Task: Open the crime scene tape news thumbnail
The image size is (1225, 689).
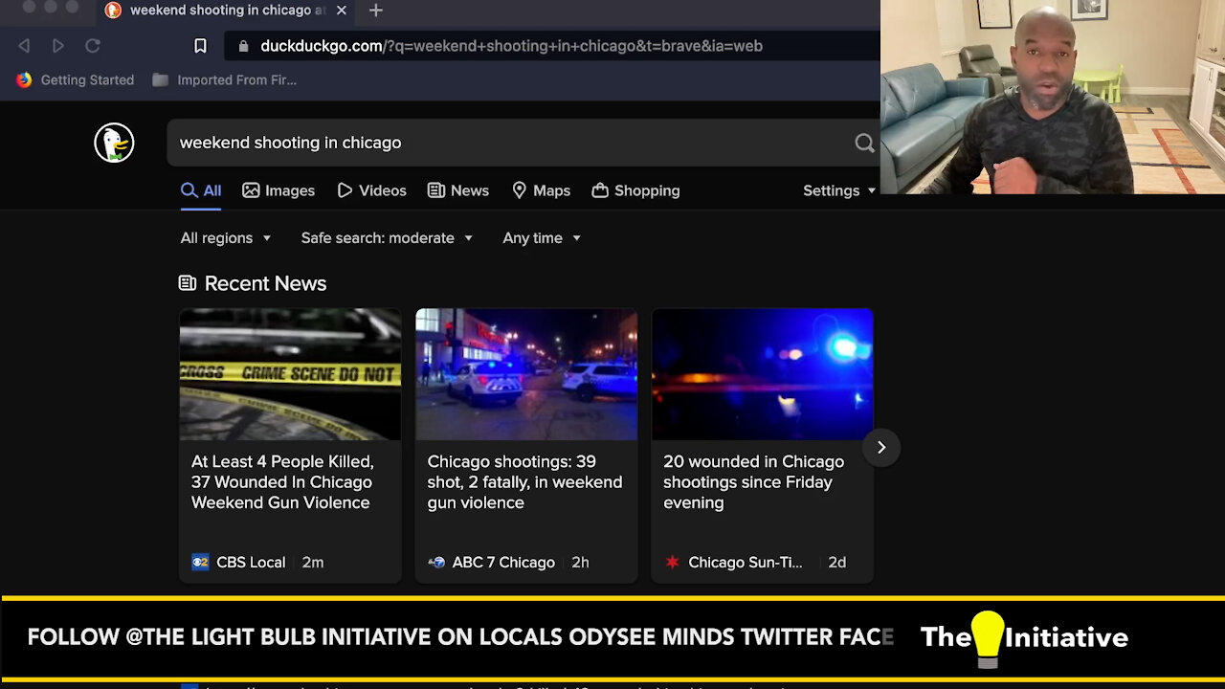Action: click(x=290, y=374)
